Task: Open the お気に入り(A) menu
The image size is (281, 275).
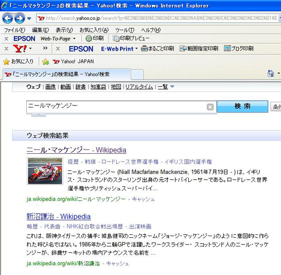Action: click(94, 30)
